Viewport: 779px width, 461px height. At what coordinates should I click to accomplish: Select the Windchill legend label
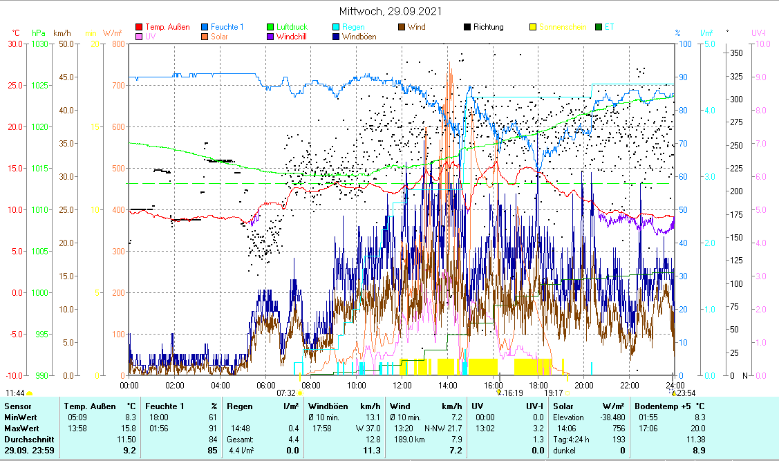(292, 37)
